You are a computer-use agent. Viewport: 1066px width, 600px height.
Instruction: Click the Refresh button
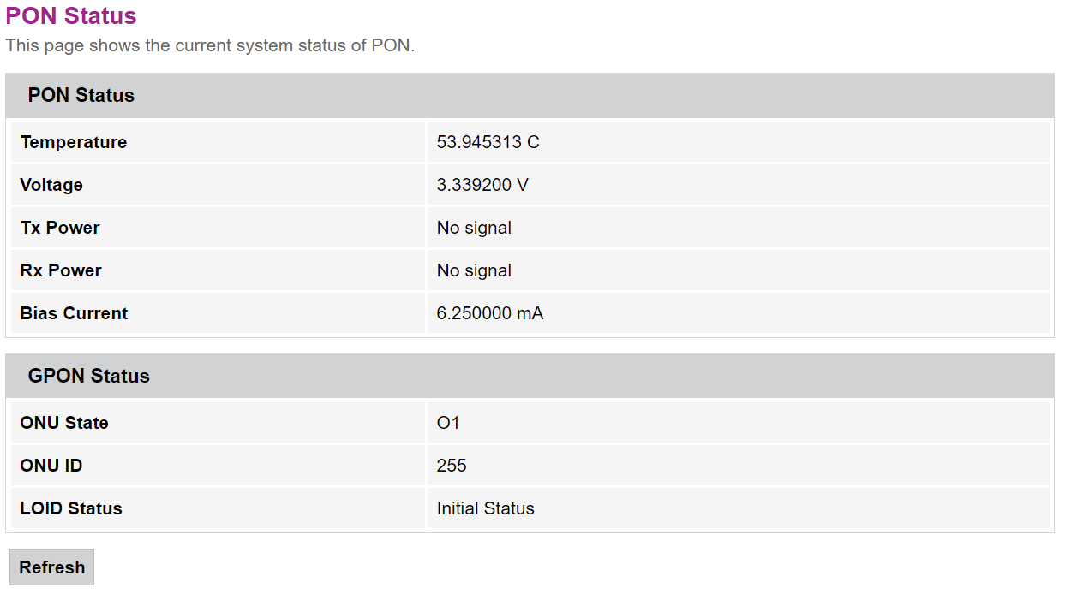(51, 567)
